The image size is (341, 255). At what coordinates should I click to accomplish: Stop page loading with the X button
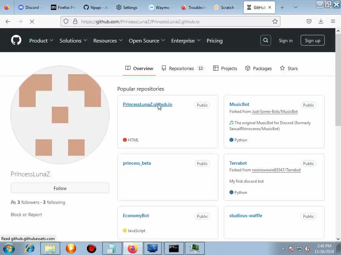[x=32, y=22]
